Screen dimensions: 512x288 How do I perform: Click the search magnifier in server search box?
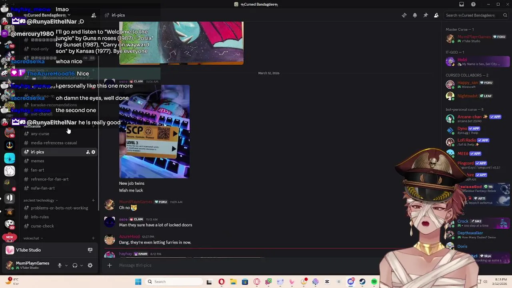tap(505, 15)
